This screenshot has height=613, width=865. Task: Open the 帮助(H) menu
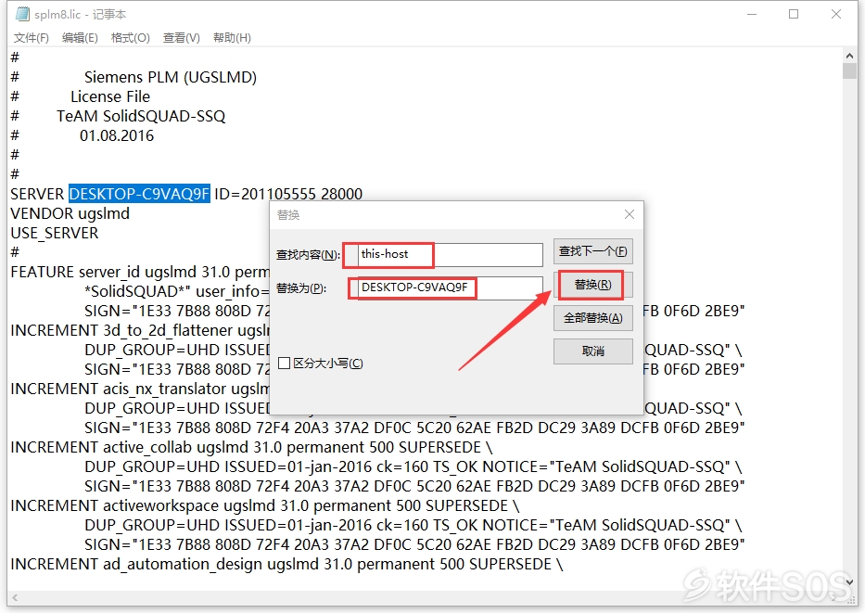click(233, 37)
